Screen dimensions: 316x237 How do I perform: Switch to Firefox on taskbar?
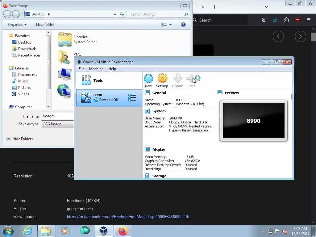[x=123, y=231]
